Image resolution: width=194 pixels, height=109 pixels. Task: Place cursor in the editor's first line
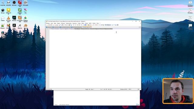95,29
